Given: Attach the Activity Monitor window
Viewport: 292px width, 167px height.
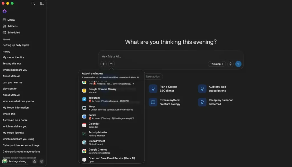Looking at the screenshot, I should tap(111, 134).
